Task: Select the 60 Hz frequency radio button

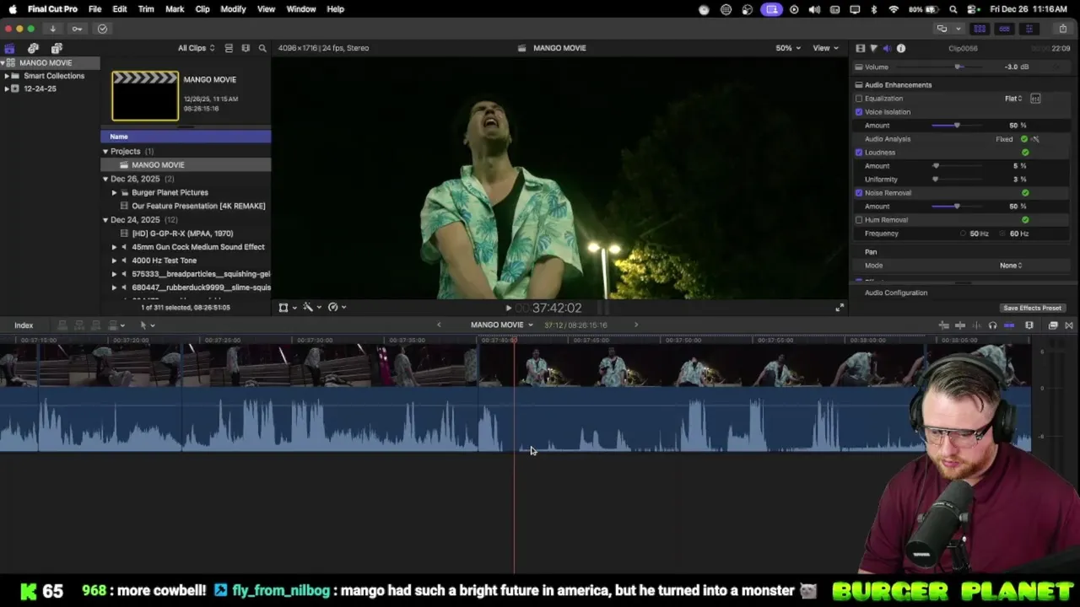Action: pyautogui.click(x=1003, y=234)
